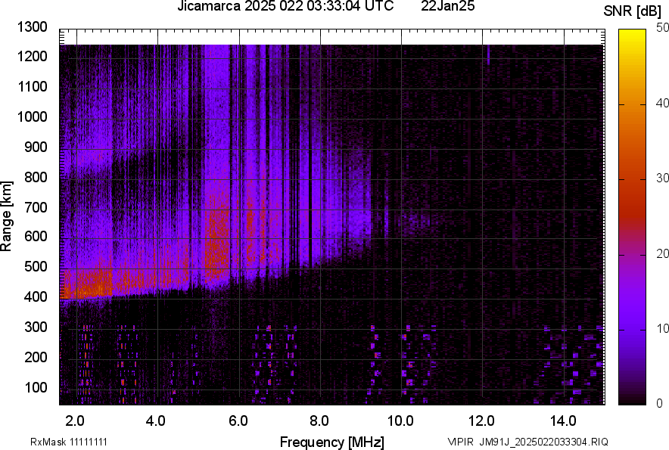This screenshot has height=450, width=669.
Task: Click the 20 tick label on colorbar
Action: coord(661,253)
